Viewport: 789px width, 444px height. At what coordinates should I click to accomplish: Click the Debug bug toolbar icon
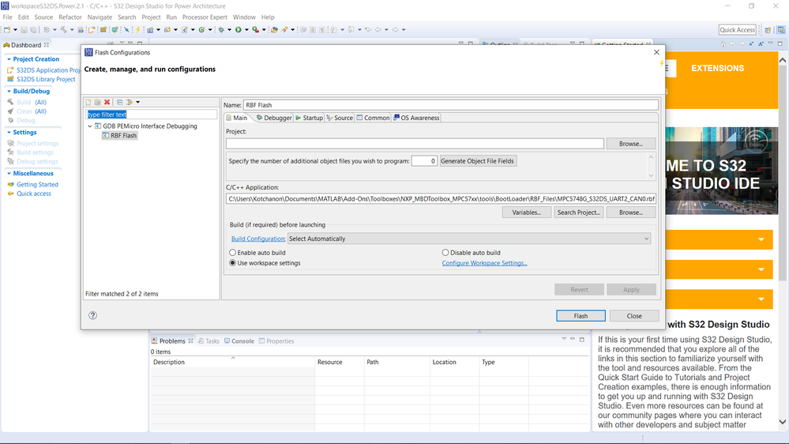coord(221,30)
